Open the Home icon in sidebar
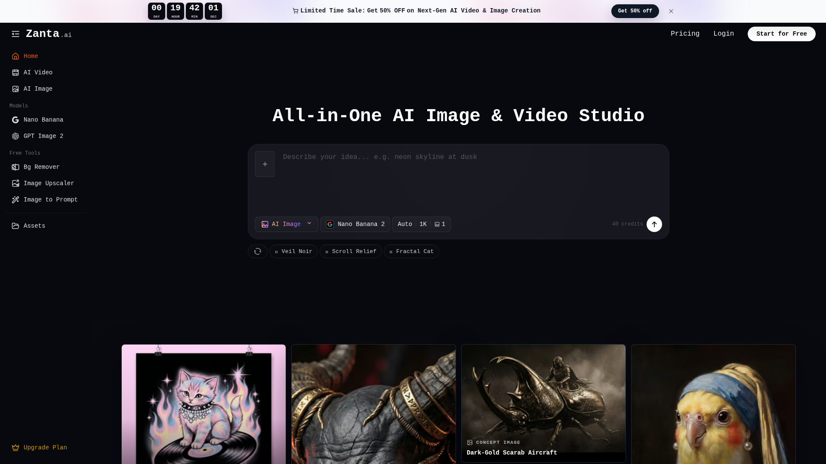Screen dimensions: 826x464 (x=15, y=56)
